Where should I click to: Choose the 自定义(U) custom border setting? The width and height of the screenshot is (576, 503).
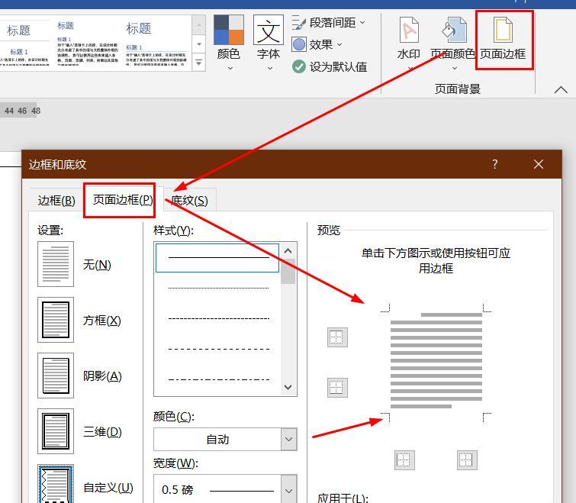click(x=56, y=484)
